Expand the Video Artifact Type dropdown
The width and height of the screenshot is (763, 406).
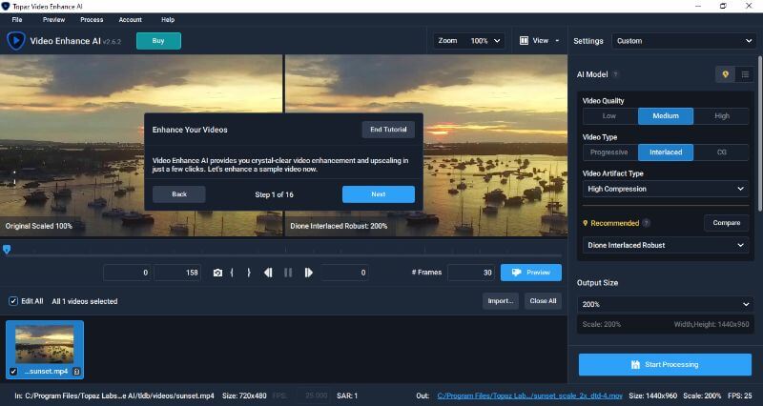(666, 189)
